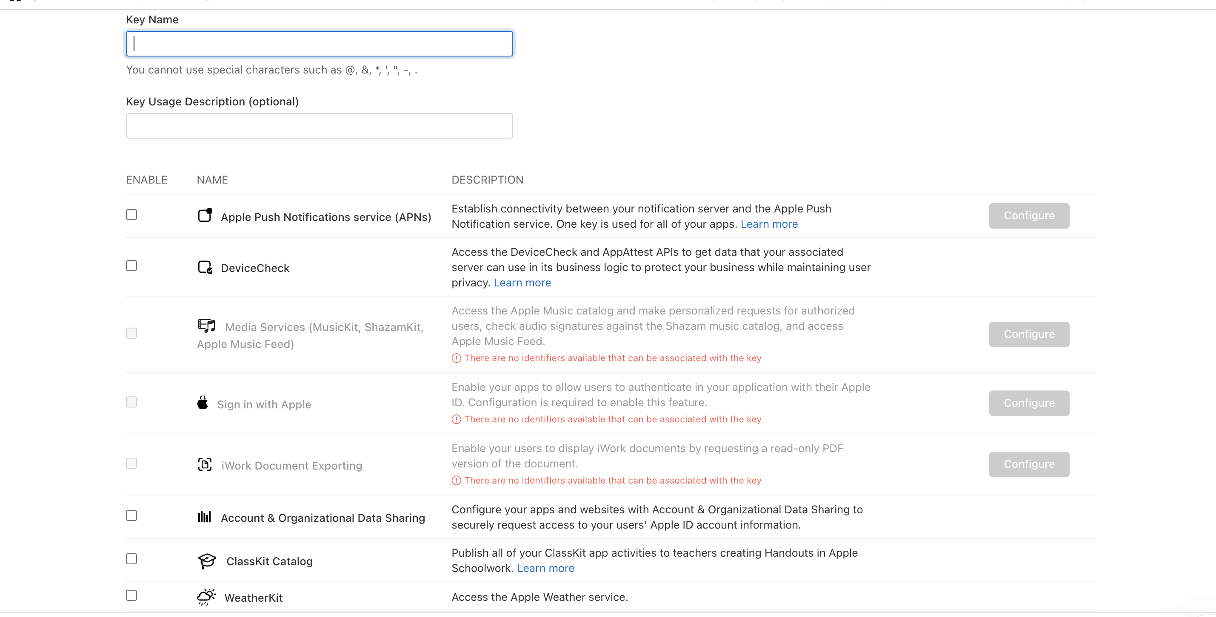Enable Apple Push Notifications service checkbox
This screenshot has width=1216, height=617.
132,215
